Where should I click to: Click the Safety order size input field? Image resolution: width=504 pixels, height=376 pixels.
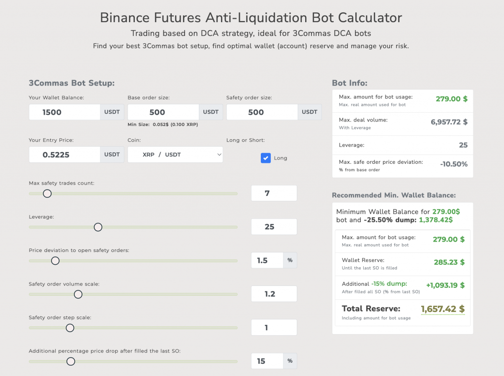click(x=262, y=112)
